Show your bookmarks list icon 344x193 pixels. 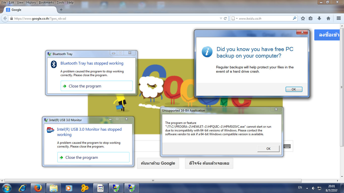tap(311, 18)
